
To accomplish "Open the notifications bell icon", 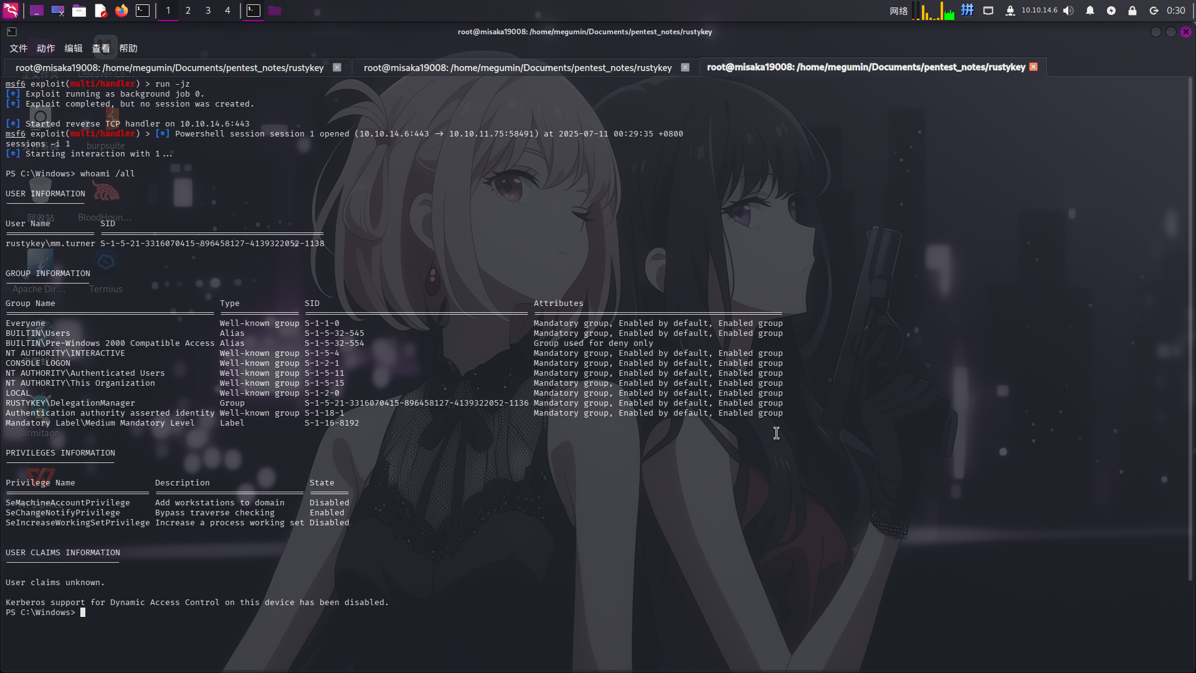I will coord(1090,11).
